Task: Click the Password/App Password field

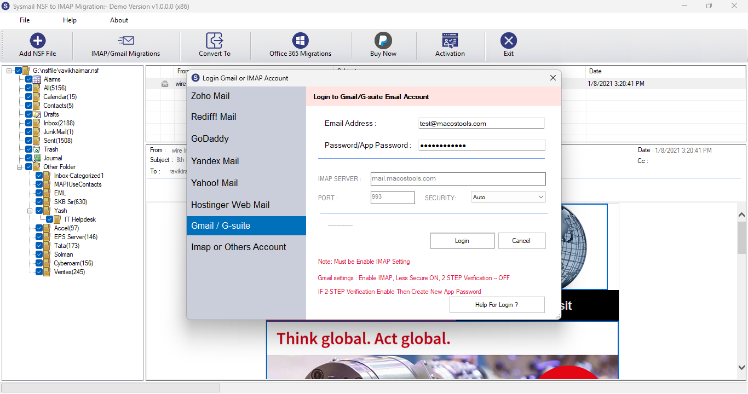Action: [482, 145]
